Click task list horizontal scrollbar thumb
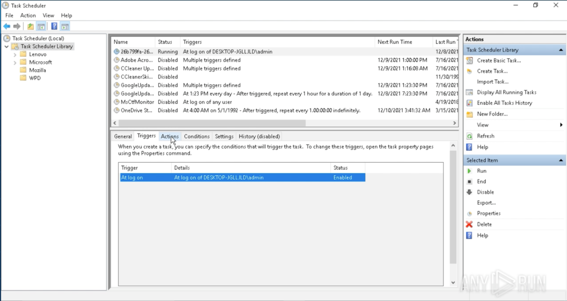This screenshot has height=301, width=567. tap(212, 123)
